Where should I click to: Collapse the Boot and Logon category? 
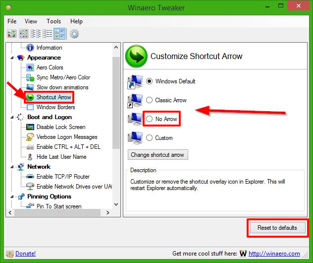(x=12, y=117)
